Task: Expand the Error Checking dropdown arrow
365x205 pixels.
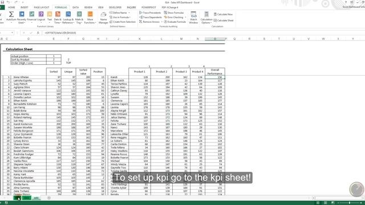Action: pos(185,17)
